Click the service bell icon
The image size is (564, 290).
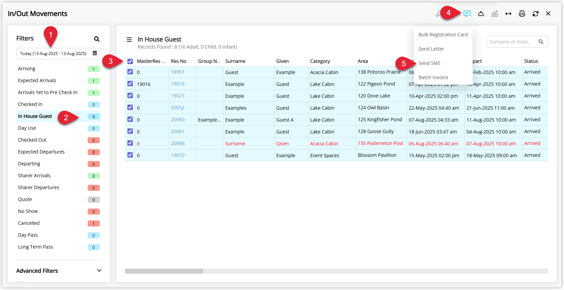(481, 14)
